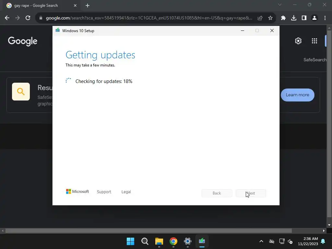Open clock and date calendar

[308, 241]
